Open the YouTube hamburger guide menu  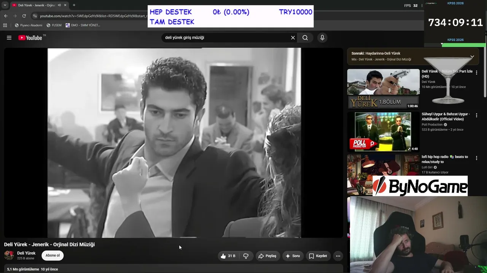[9, 38]
